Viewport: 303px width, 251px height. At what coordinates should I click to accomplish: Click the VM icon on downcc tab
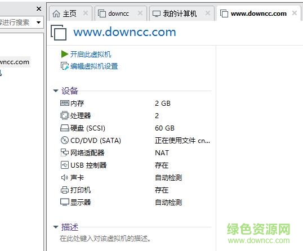pos(102,14)
